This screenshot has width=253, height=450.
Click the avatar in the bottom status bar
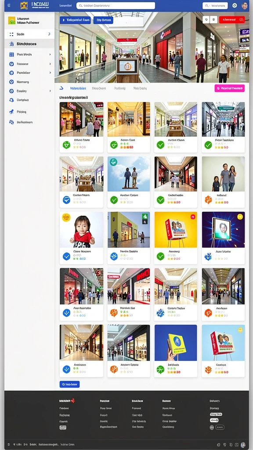click(243, 445)
